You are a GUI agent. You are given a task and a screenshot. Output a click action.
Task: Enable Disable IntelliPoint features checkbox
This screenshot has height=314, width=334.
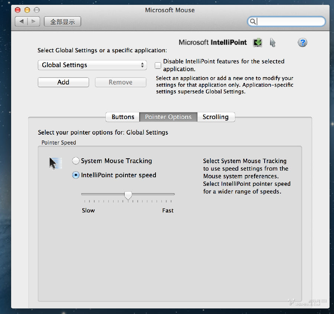click(x=158, y=66)
